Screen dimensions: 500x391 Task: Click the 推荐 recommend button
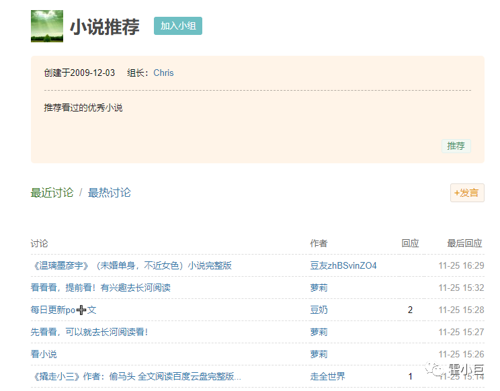pos(456,146)
